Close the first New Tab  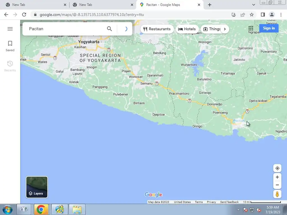click(x=65, y=5)
